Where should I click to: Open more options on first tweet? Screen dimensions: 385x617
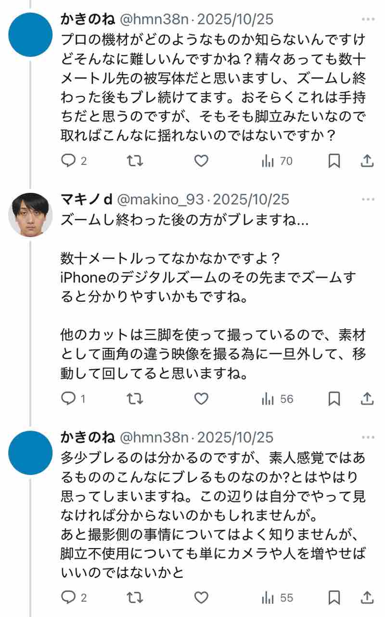[x=368, y=20]
